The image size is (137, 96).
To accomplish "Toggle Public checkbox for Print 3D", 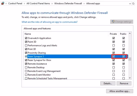I will tap(123, 49).
